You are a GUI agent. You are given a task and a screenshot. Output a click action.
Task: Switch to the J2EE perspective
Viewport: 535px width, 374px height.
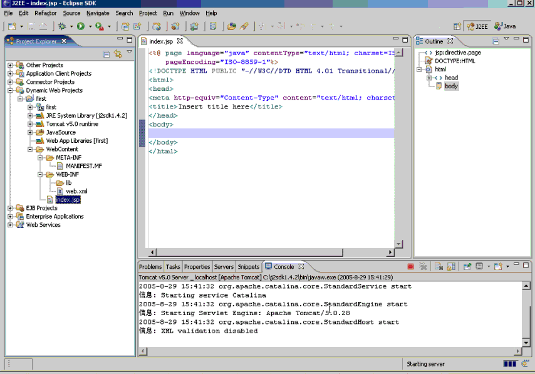pos(477,26)
